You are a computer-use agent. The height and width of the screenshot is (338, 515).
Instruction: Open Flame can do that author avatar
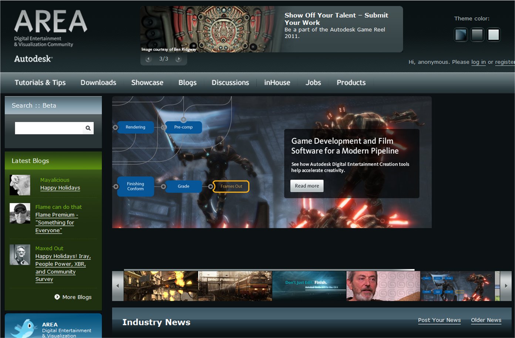20,213
